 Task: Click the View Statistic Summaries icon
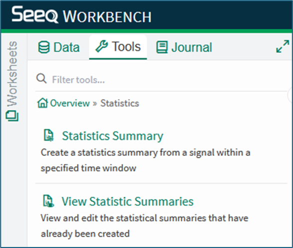pyautogui.click(x=48, y=201)
